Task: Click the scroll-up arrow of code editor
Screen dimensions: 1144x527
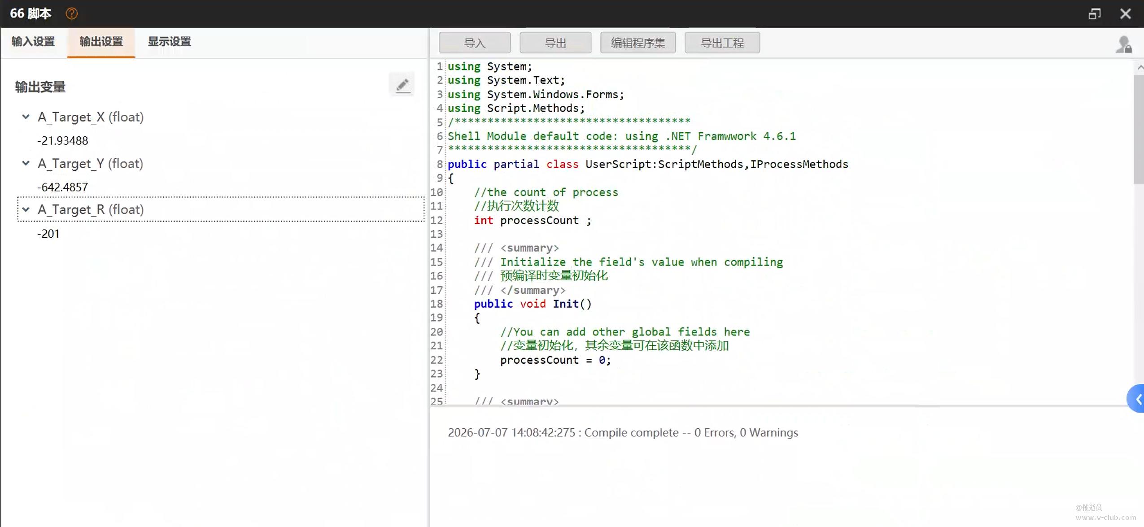Action: (x=1140, y=67)
